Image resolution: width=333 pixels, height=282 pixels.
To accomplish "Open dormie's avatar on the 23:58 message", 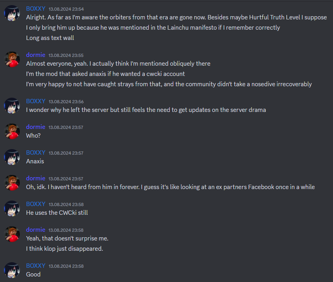I will click(x=12, y=234).
